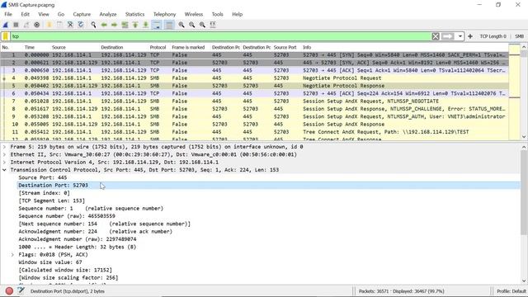Image resolution: width=528 pixels, height=297 pixels.
Task: Go forward in packet history
Action: click(x=114, y=25)
